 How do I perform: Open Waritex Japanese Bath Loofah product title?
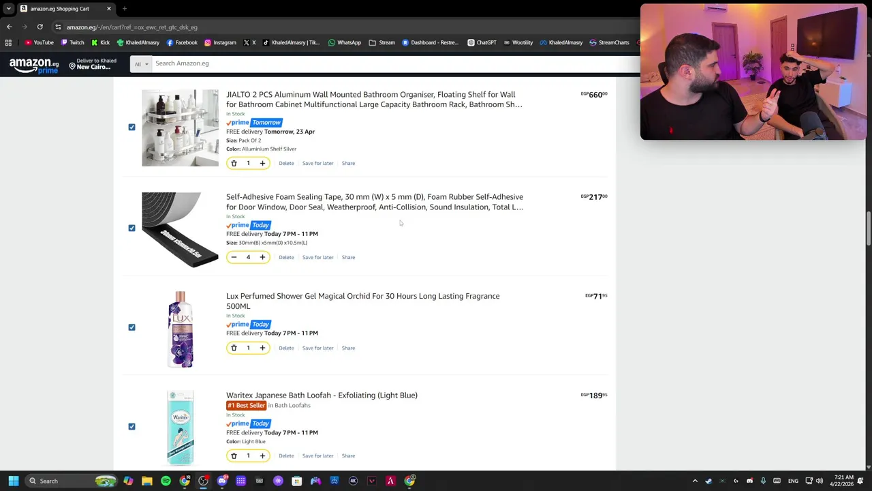point(322,395)
